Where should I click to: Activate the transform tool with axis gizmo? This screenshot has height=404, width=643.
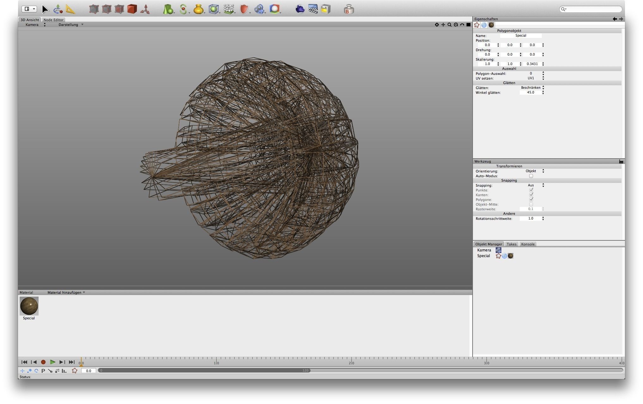(58, 9)
